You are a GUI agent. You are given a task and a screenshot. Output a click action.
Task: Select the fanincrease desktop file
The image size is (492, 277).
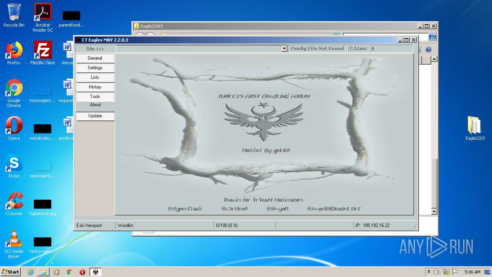tap(43, 245)
